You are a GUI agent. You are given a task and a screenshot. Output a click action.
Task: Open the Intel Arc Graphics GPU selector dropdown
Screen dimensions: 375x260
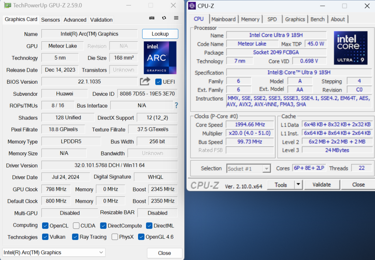pyautogui.click(x=54, y=252)
